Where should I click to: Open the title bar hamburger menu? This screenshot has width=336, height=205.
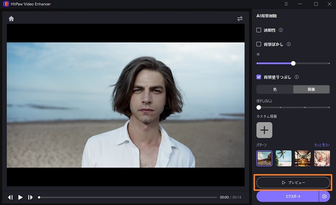(x=286, y=4)
